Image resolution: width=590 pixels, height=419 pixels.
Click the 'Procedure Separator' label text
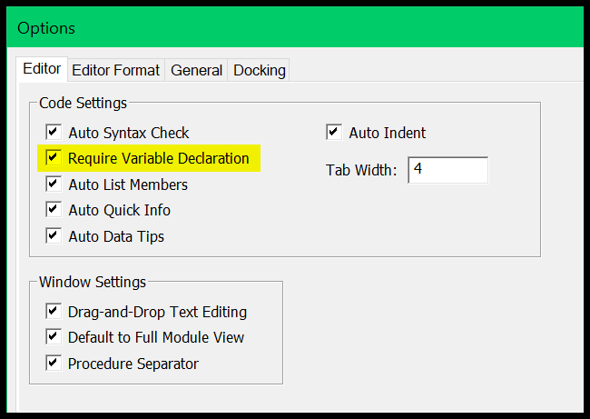[133, 364]
